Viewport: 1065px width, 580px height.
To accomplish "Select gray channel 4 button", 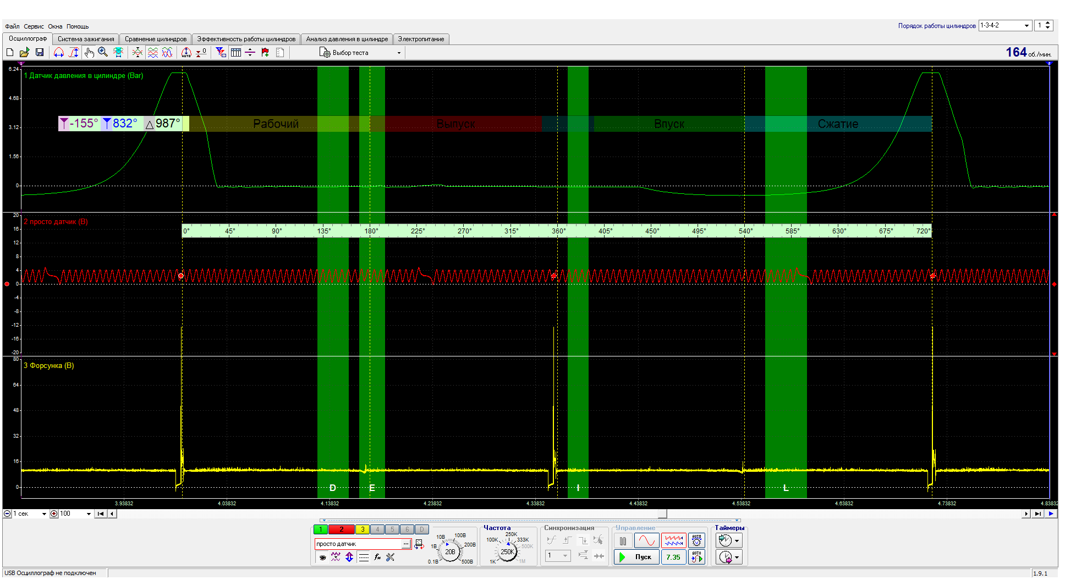I will (x=377, y=529).
